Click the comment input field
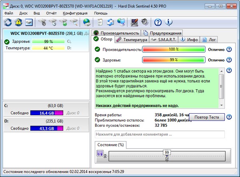Screen dimensions: 240x177 (x=159, y=134)
